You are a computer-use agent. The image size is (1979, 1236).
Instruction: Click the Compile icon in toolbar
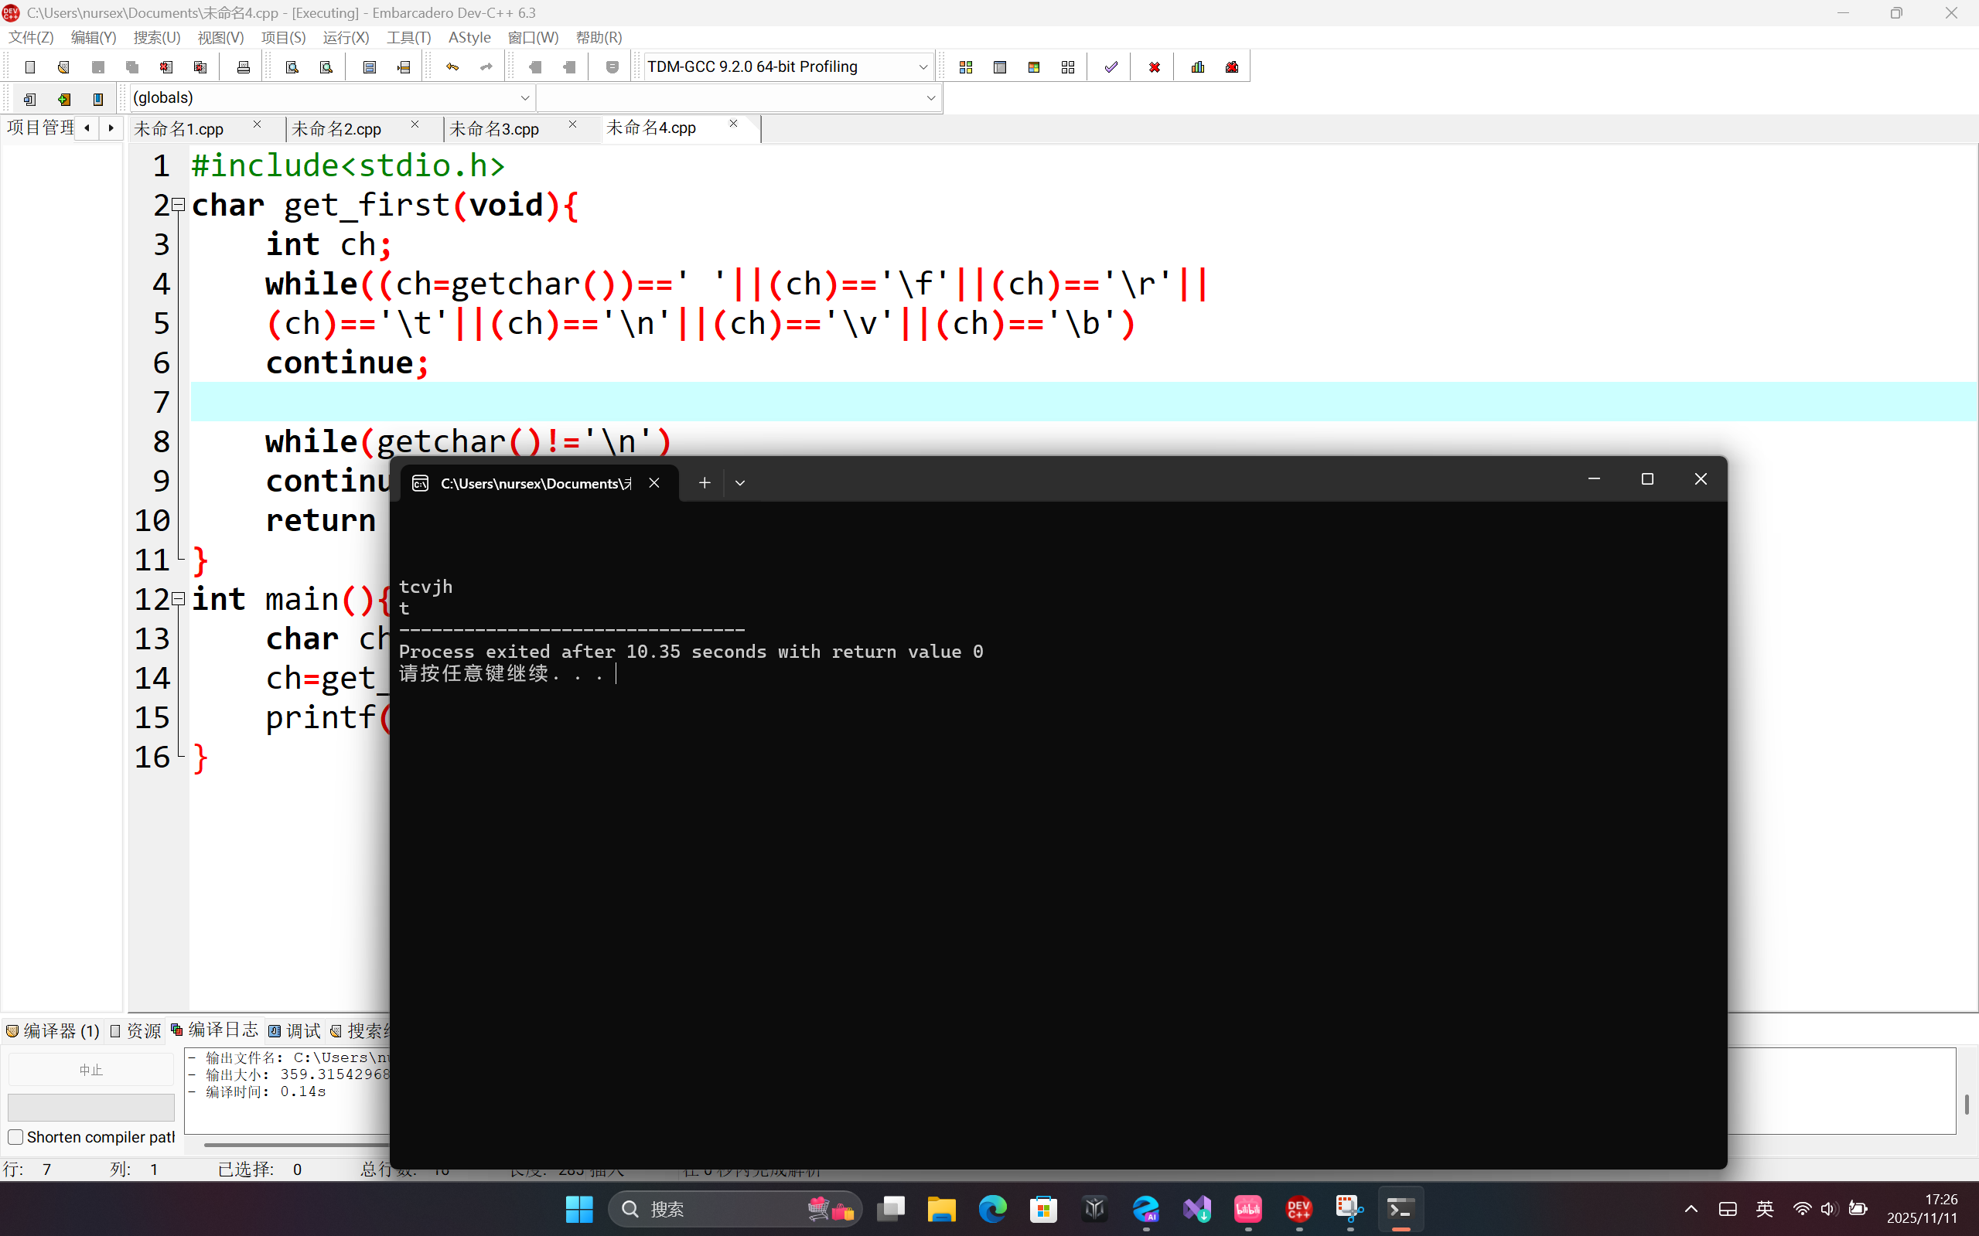pyautogui.click(x=966, y=67)
